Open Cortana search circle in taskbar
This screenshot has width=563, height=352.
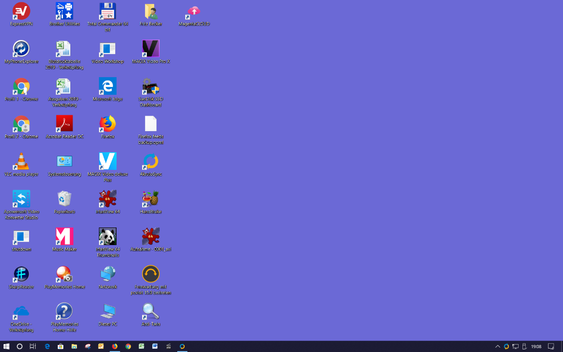click(19, 346)
